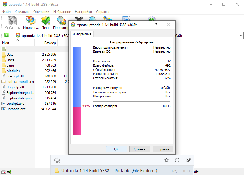
Task: Click the star favorites icon
Action: point(166,160)
